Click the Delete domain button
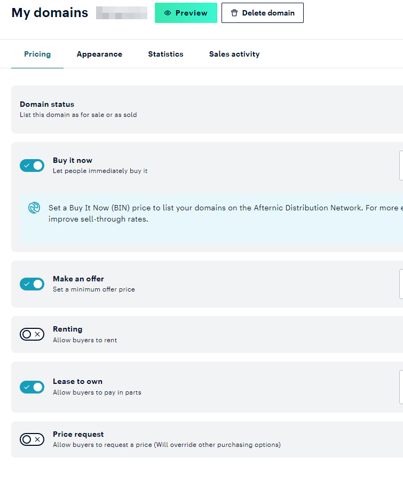Viewport: 403px width, 480px height. tap(263, 13)
